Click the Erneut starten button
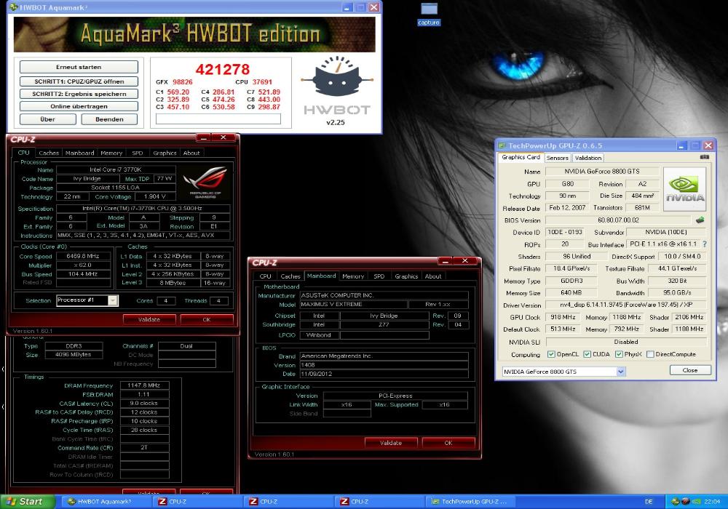This screenshot has width=728, height=509. click(79, 67)
